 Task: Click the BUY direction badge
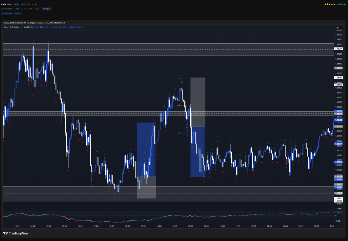[16, 4]
